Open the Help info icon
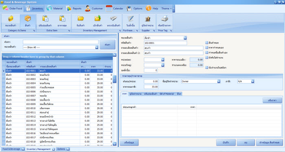 (149, 9)
